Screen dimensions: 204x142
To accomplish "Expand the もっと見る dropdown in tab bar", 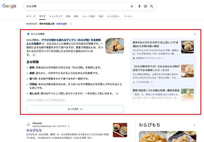I will (x=113, y=16).
